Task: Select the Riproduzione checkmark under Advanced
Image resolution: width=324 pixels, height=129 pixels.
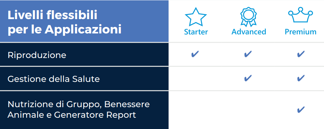Action: [x=248, y=54]
